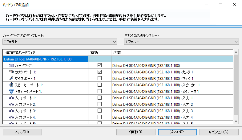
Task: Enable the 入力 ポート 4 checkbox
Action: 99,117
